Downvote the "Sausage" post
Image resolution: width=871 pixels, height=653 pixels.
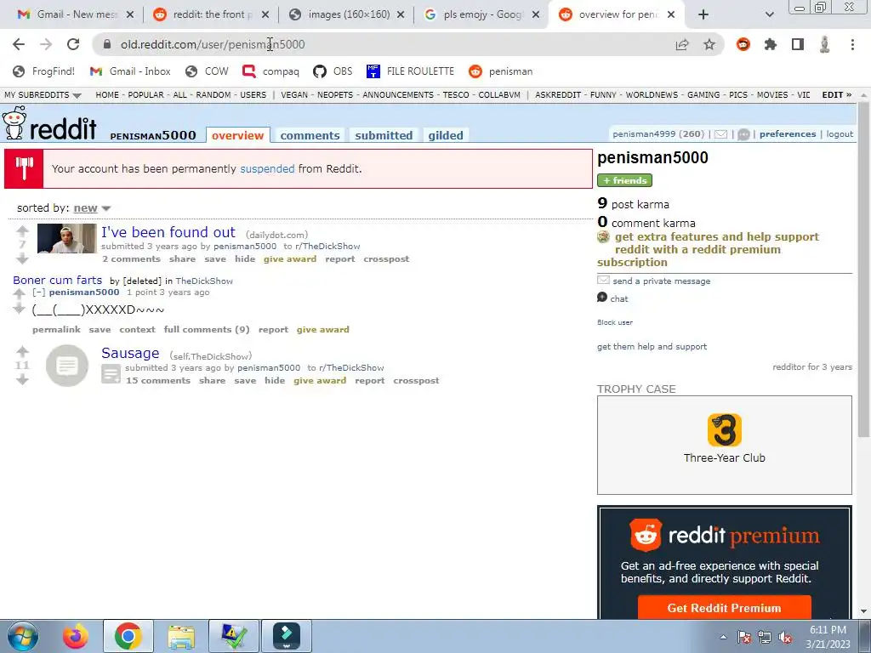[22, 379]
